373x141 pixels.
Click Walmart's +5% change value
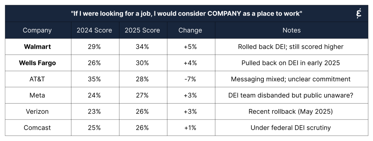190,47
